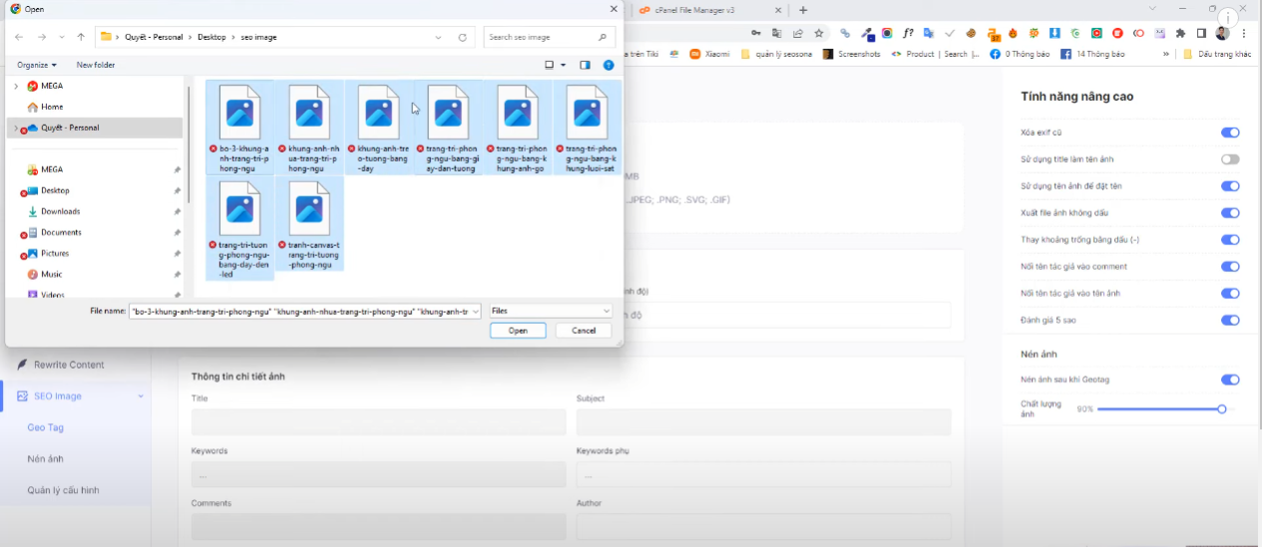This screenshot has height=547, width=1262.
Task: Toggle Xóa exif cũ switch
Action: click(x=1230, y=133)
